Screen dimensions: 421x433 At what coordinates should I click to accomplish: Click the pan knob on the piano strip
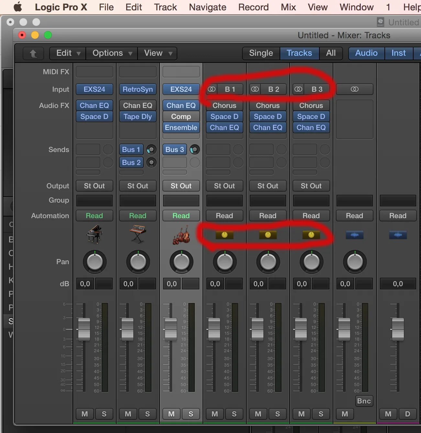[x=94, y=262]
